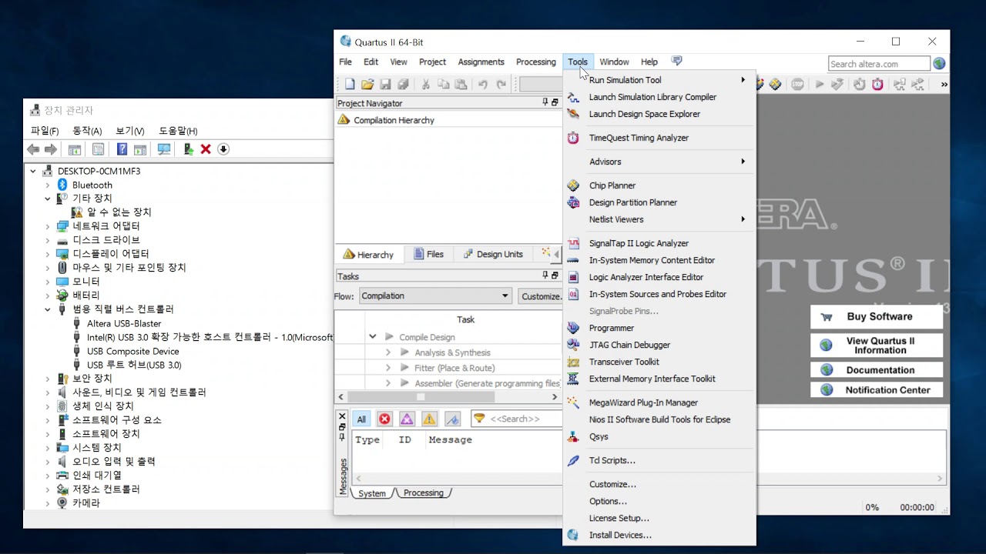Toggle the blue flag messages filter
The height and width of the screenshot is (554, 986).
(452, 419)
